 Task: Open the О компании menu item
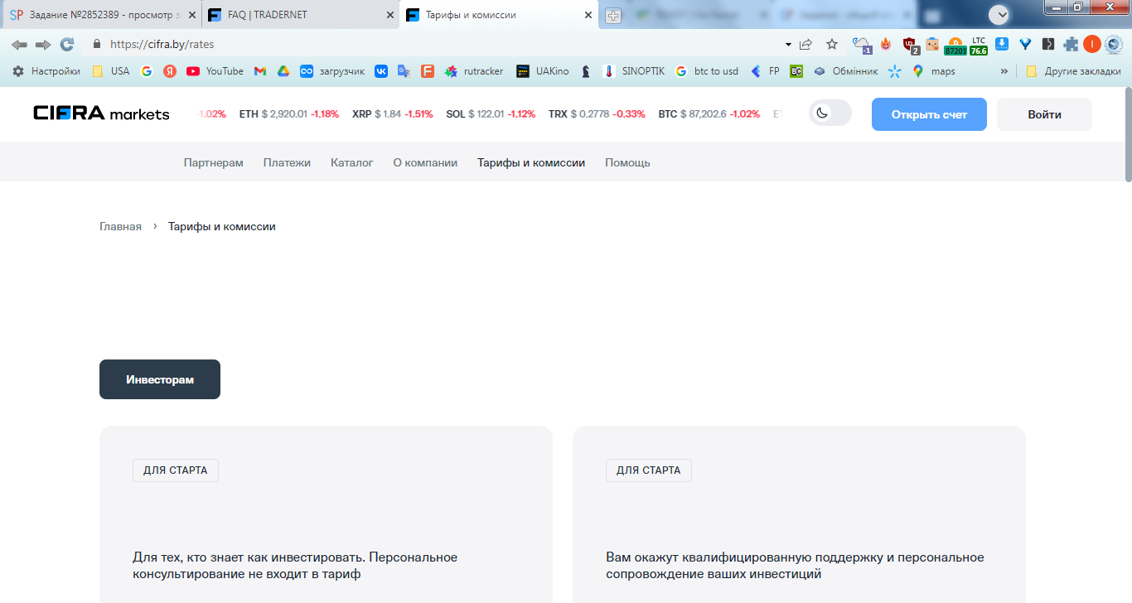point(425,163)
